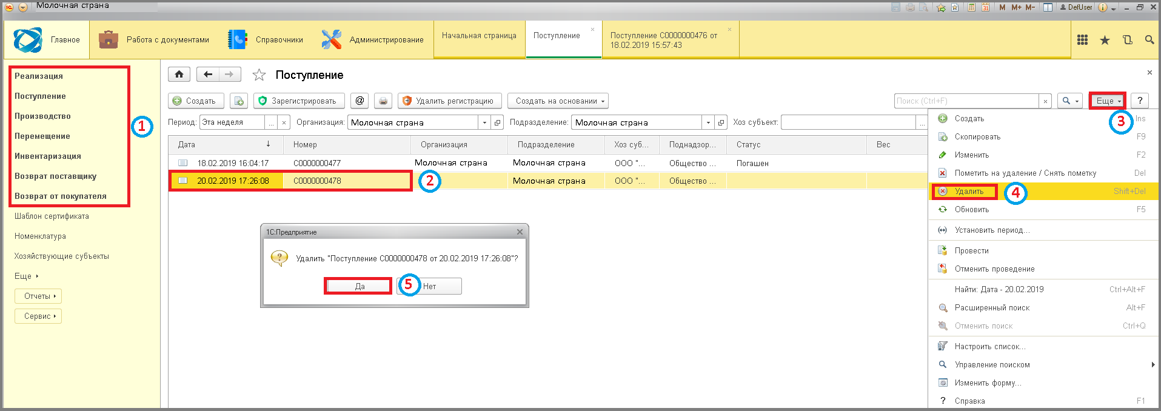Screen dimensions: 1161x411
Task: Expand the Сервис sidebar menu
Action: pyautogui.click(x=38, y=316)
